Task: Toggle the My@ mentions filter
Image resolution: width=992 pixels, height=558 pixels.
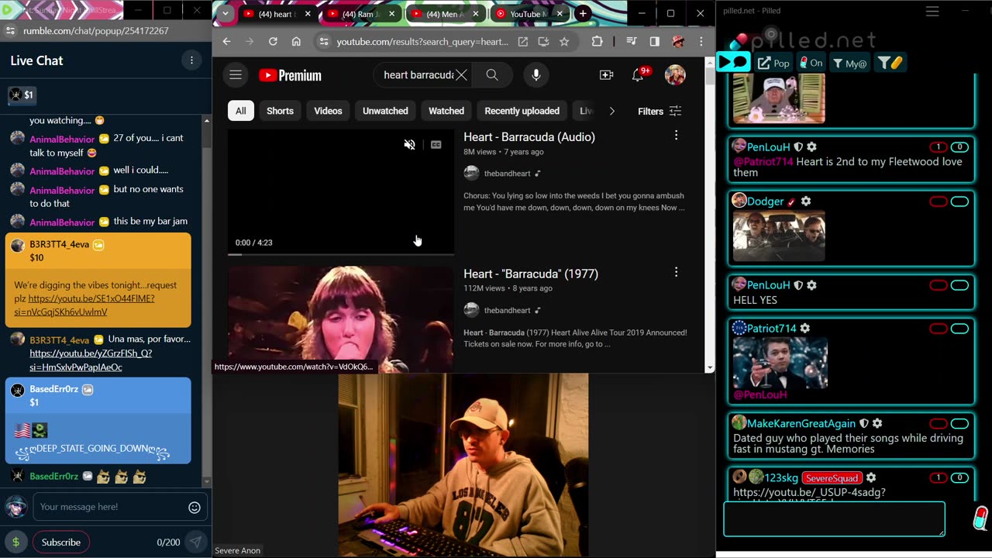Action: click(850, 63)
